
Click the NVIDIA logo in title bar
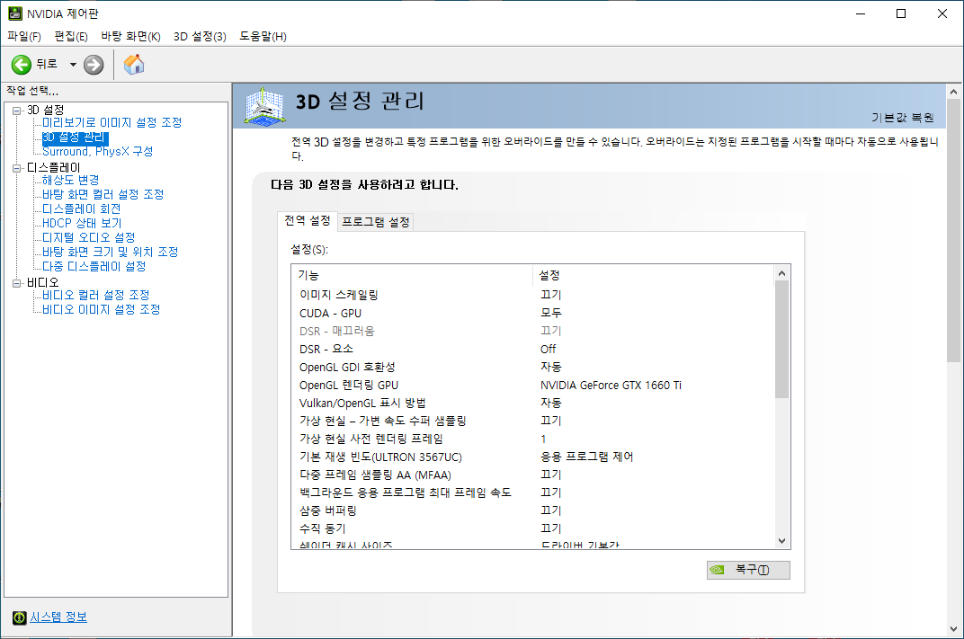pyautogui.click(x=14, y=13)
